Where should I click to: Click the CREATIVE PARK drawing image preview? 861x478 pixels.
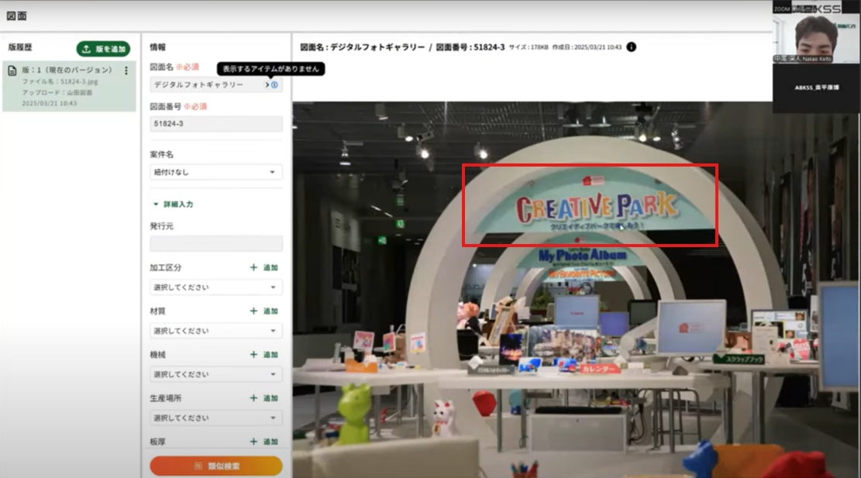pyautogui.click(x=576, y=289)
